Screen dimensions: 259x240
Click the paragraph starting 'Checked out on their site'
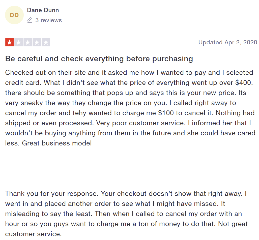click(x=130, y=108)
